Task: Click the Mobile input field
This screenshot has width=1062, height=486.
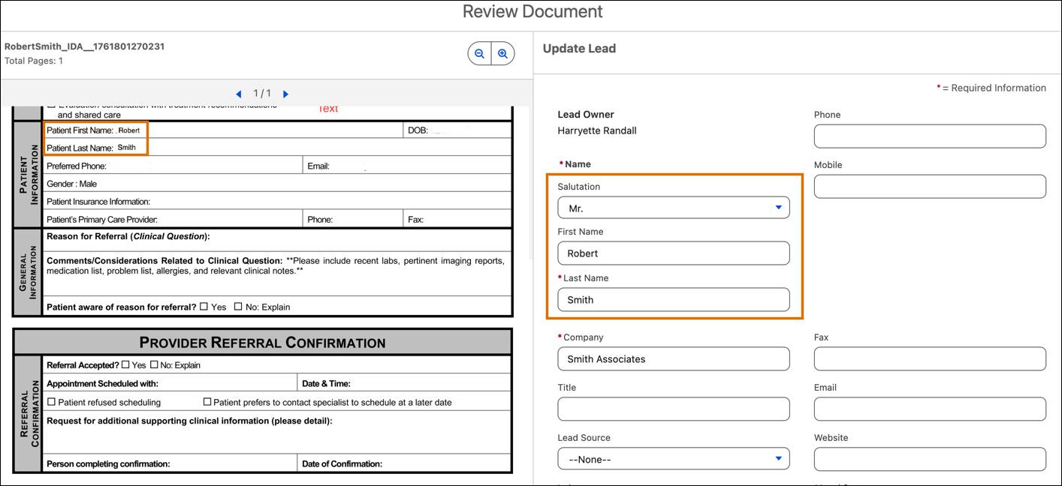Action: click(x=930, y=186)
